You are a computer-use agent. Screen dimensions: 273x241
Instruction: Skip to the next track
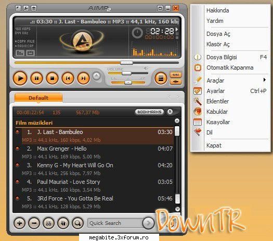pos(83,78)
